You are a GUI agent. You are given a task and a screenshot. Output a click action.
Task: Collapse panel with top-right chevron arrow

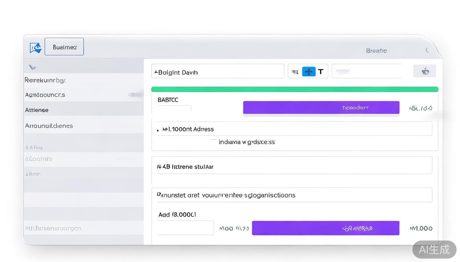(427, 50)
